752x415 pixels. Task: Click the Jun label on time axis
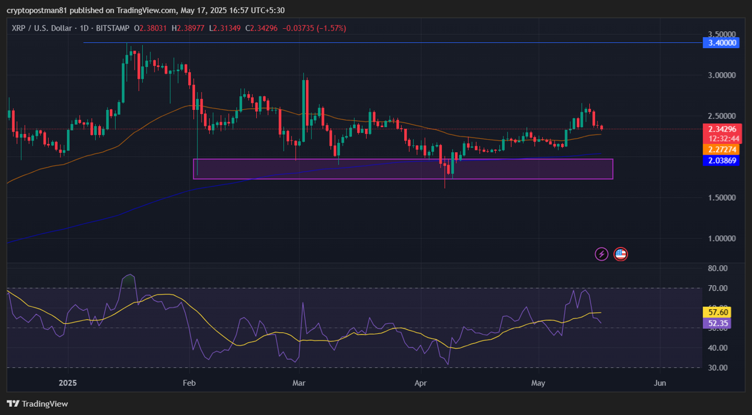[x=660, y=383]
